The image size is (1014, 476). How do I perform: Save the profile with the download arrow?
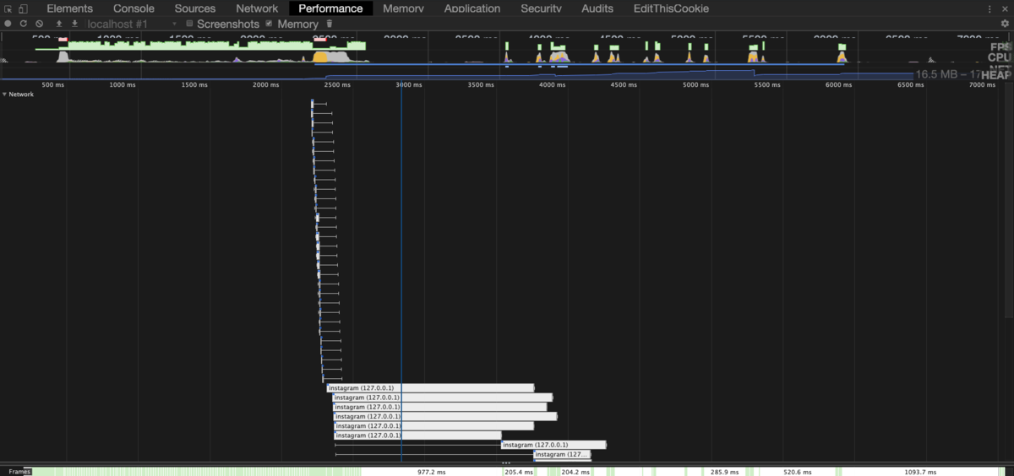pos(74,24)
